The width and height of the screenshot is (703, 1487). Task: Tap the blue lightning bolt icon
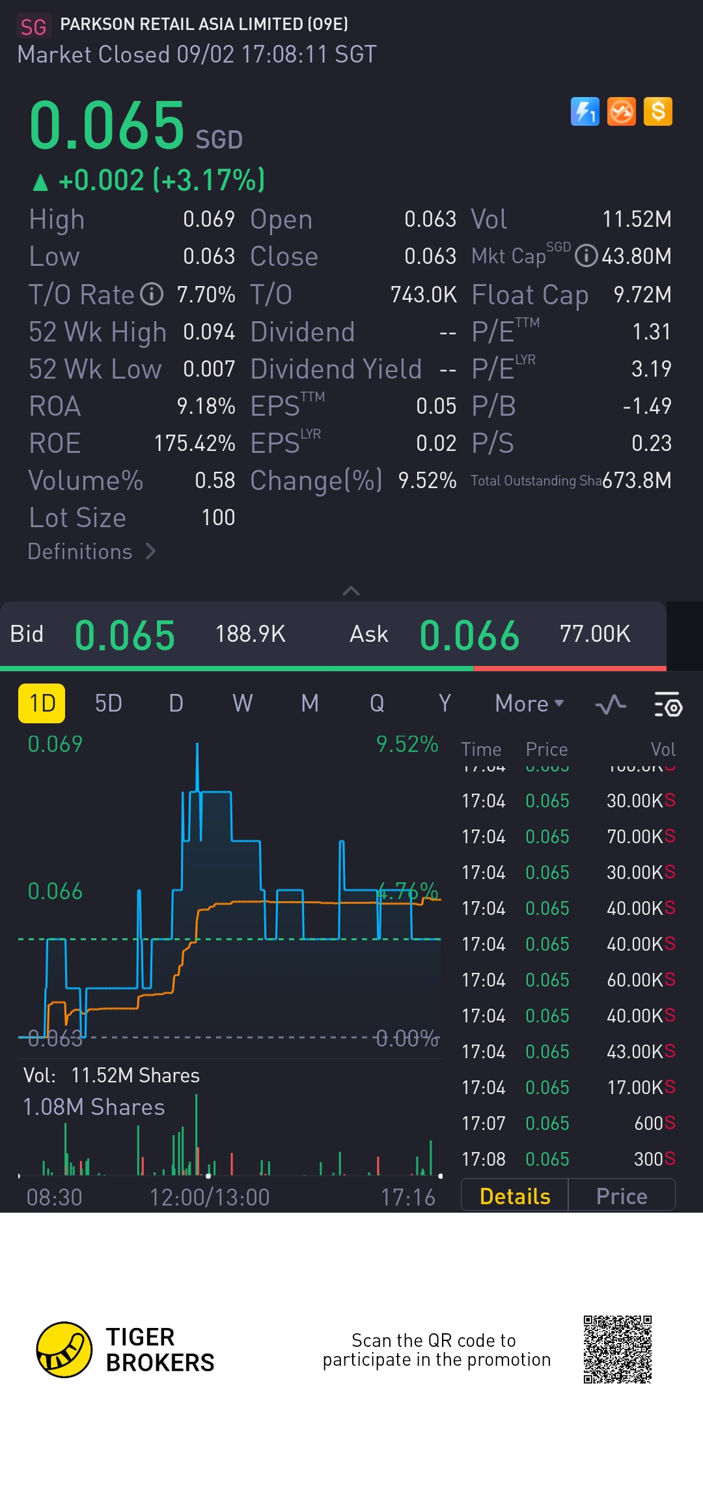585,111
